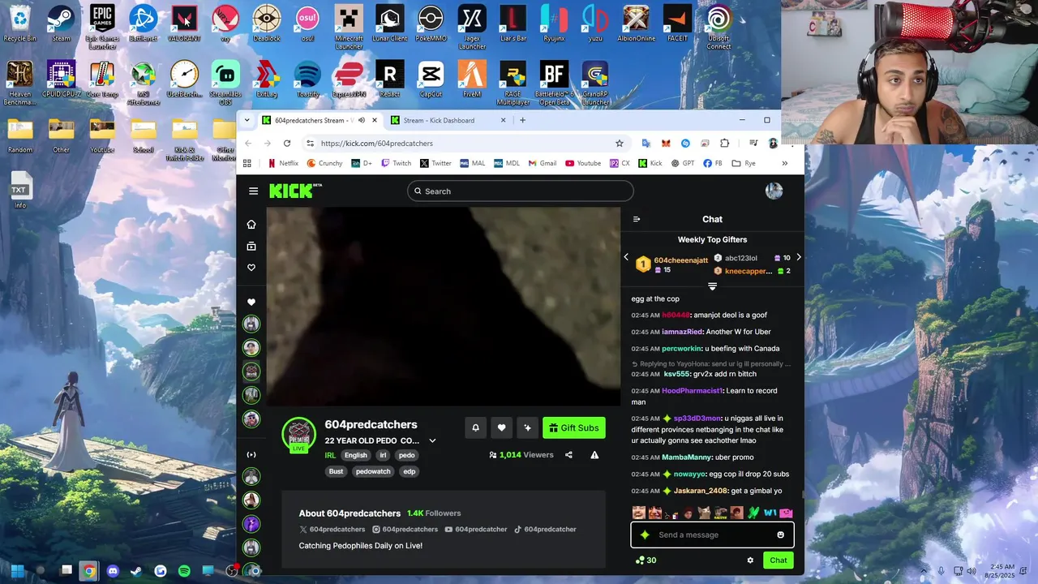Show next Weekly Top Gifters
The width and height of the screenshot is (1038, 584).
799,257
